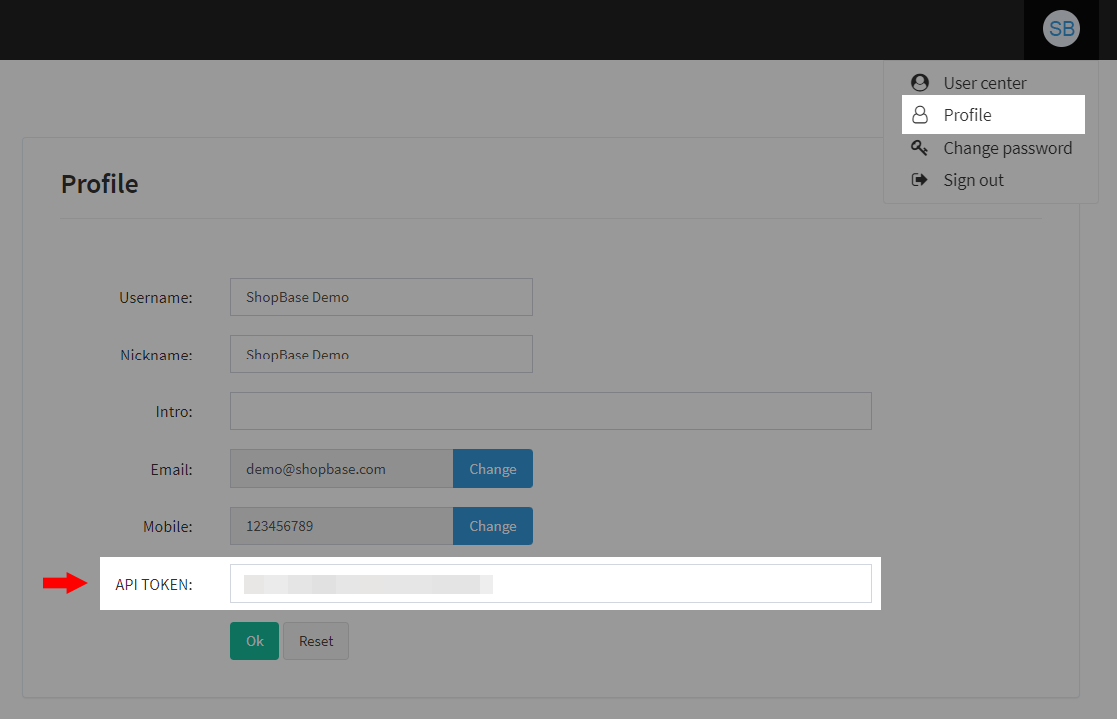Select Sign out in the user menu
Image resolution: width=1117 pixels, height=719 pixels.
(x=991, y=180)
